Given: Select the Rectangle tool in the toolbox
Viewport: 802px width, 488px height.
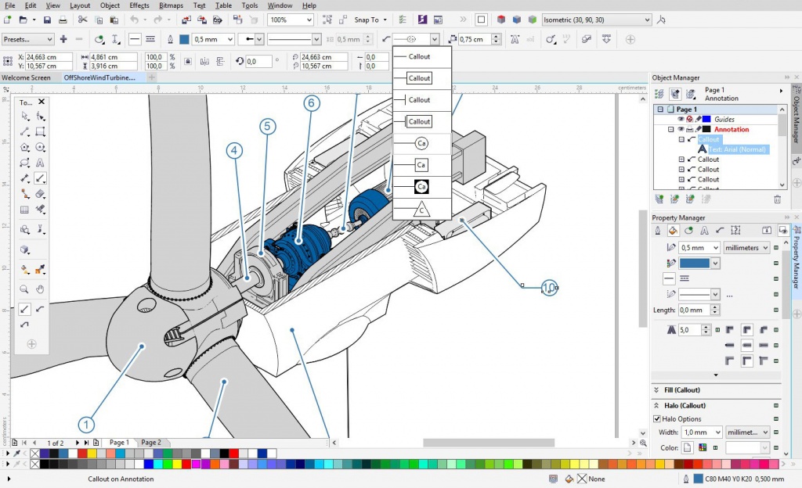Looking at the screenshot, I should tap(40, 131).
